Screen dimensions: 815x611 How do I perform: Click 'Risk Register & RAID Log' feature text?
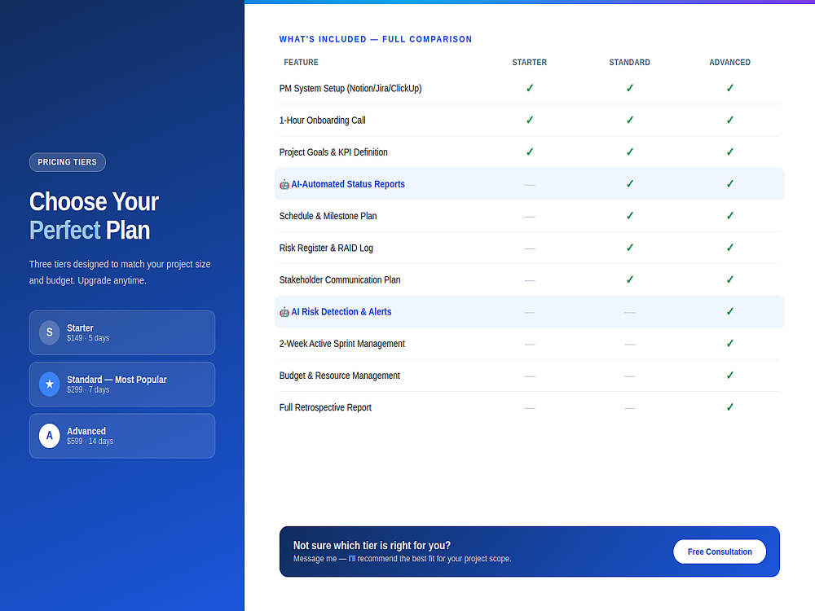[326, 248]
